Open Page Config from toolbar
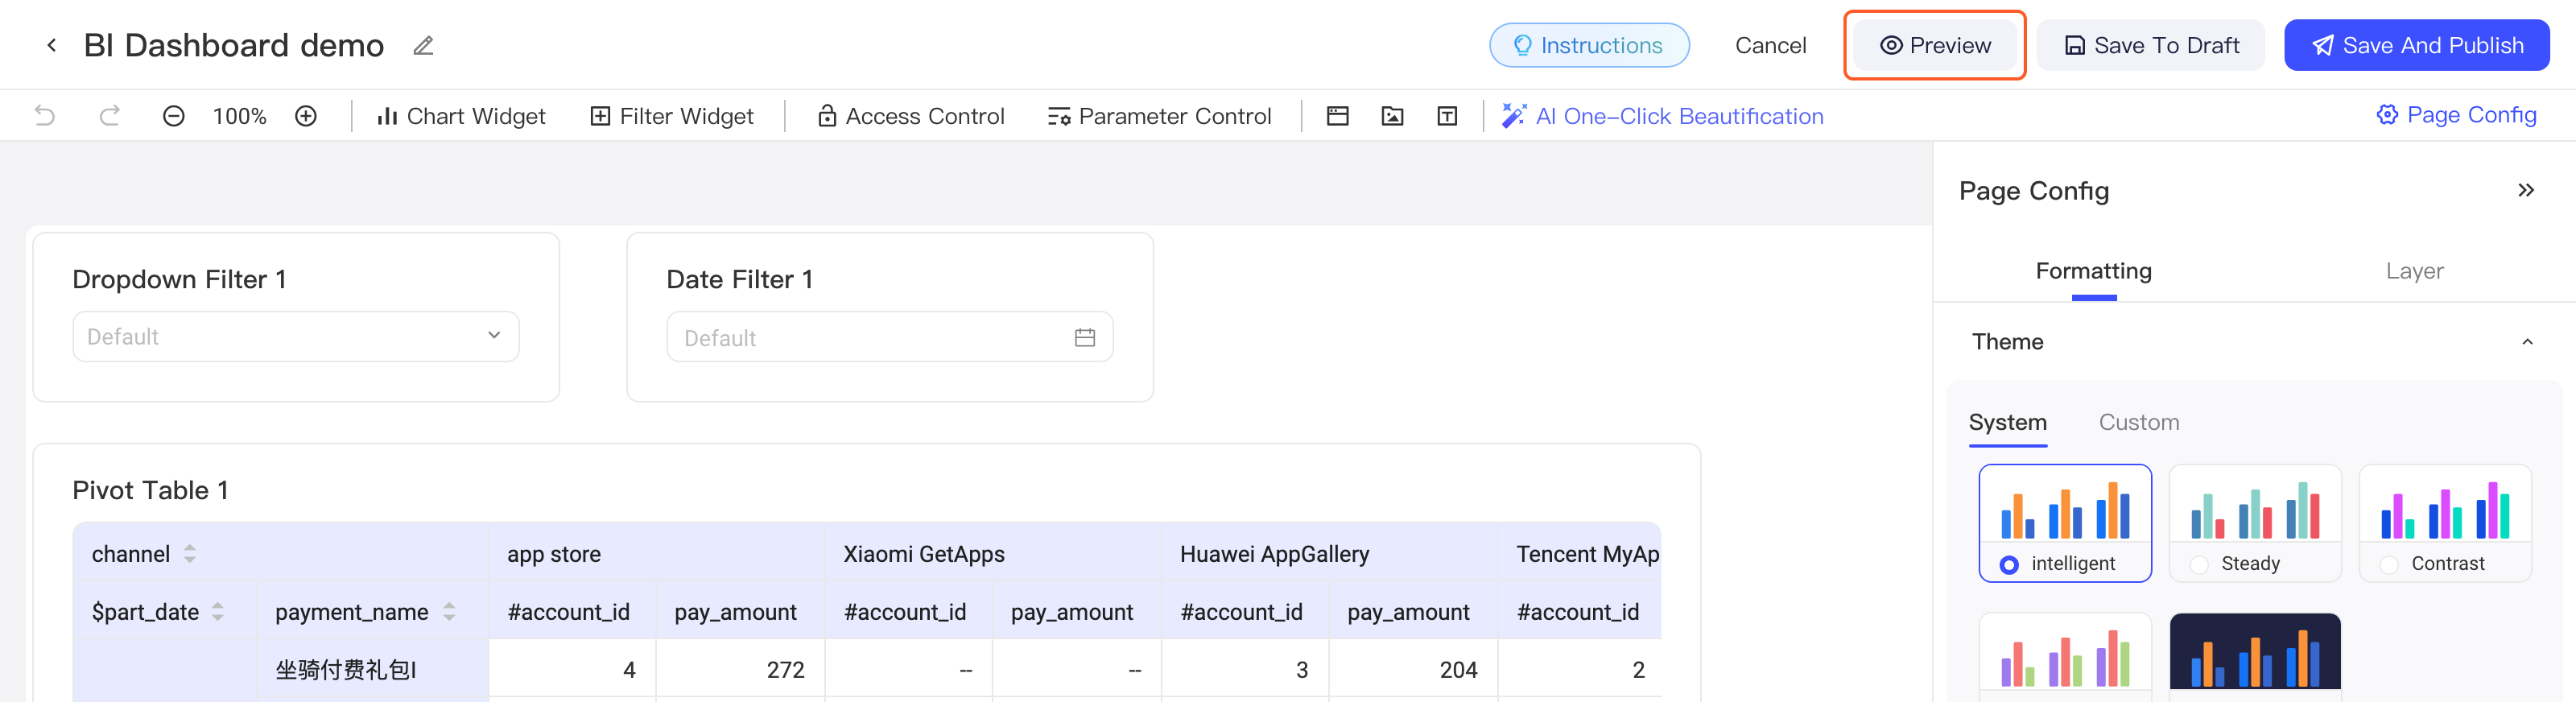 [x=2456, y=115]
